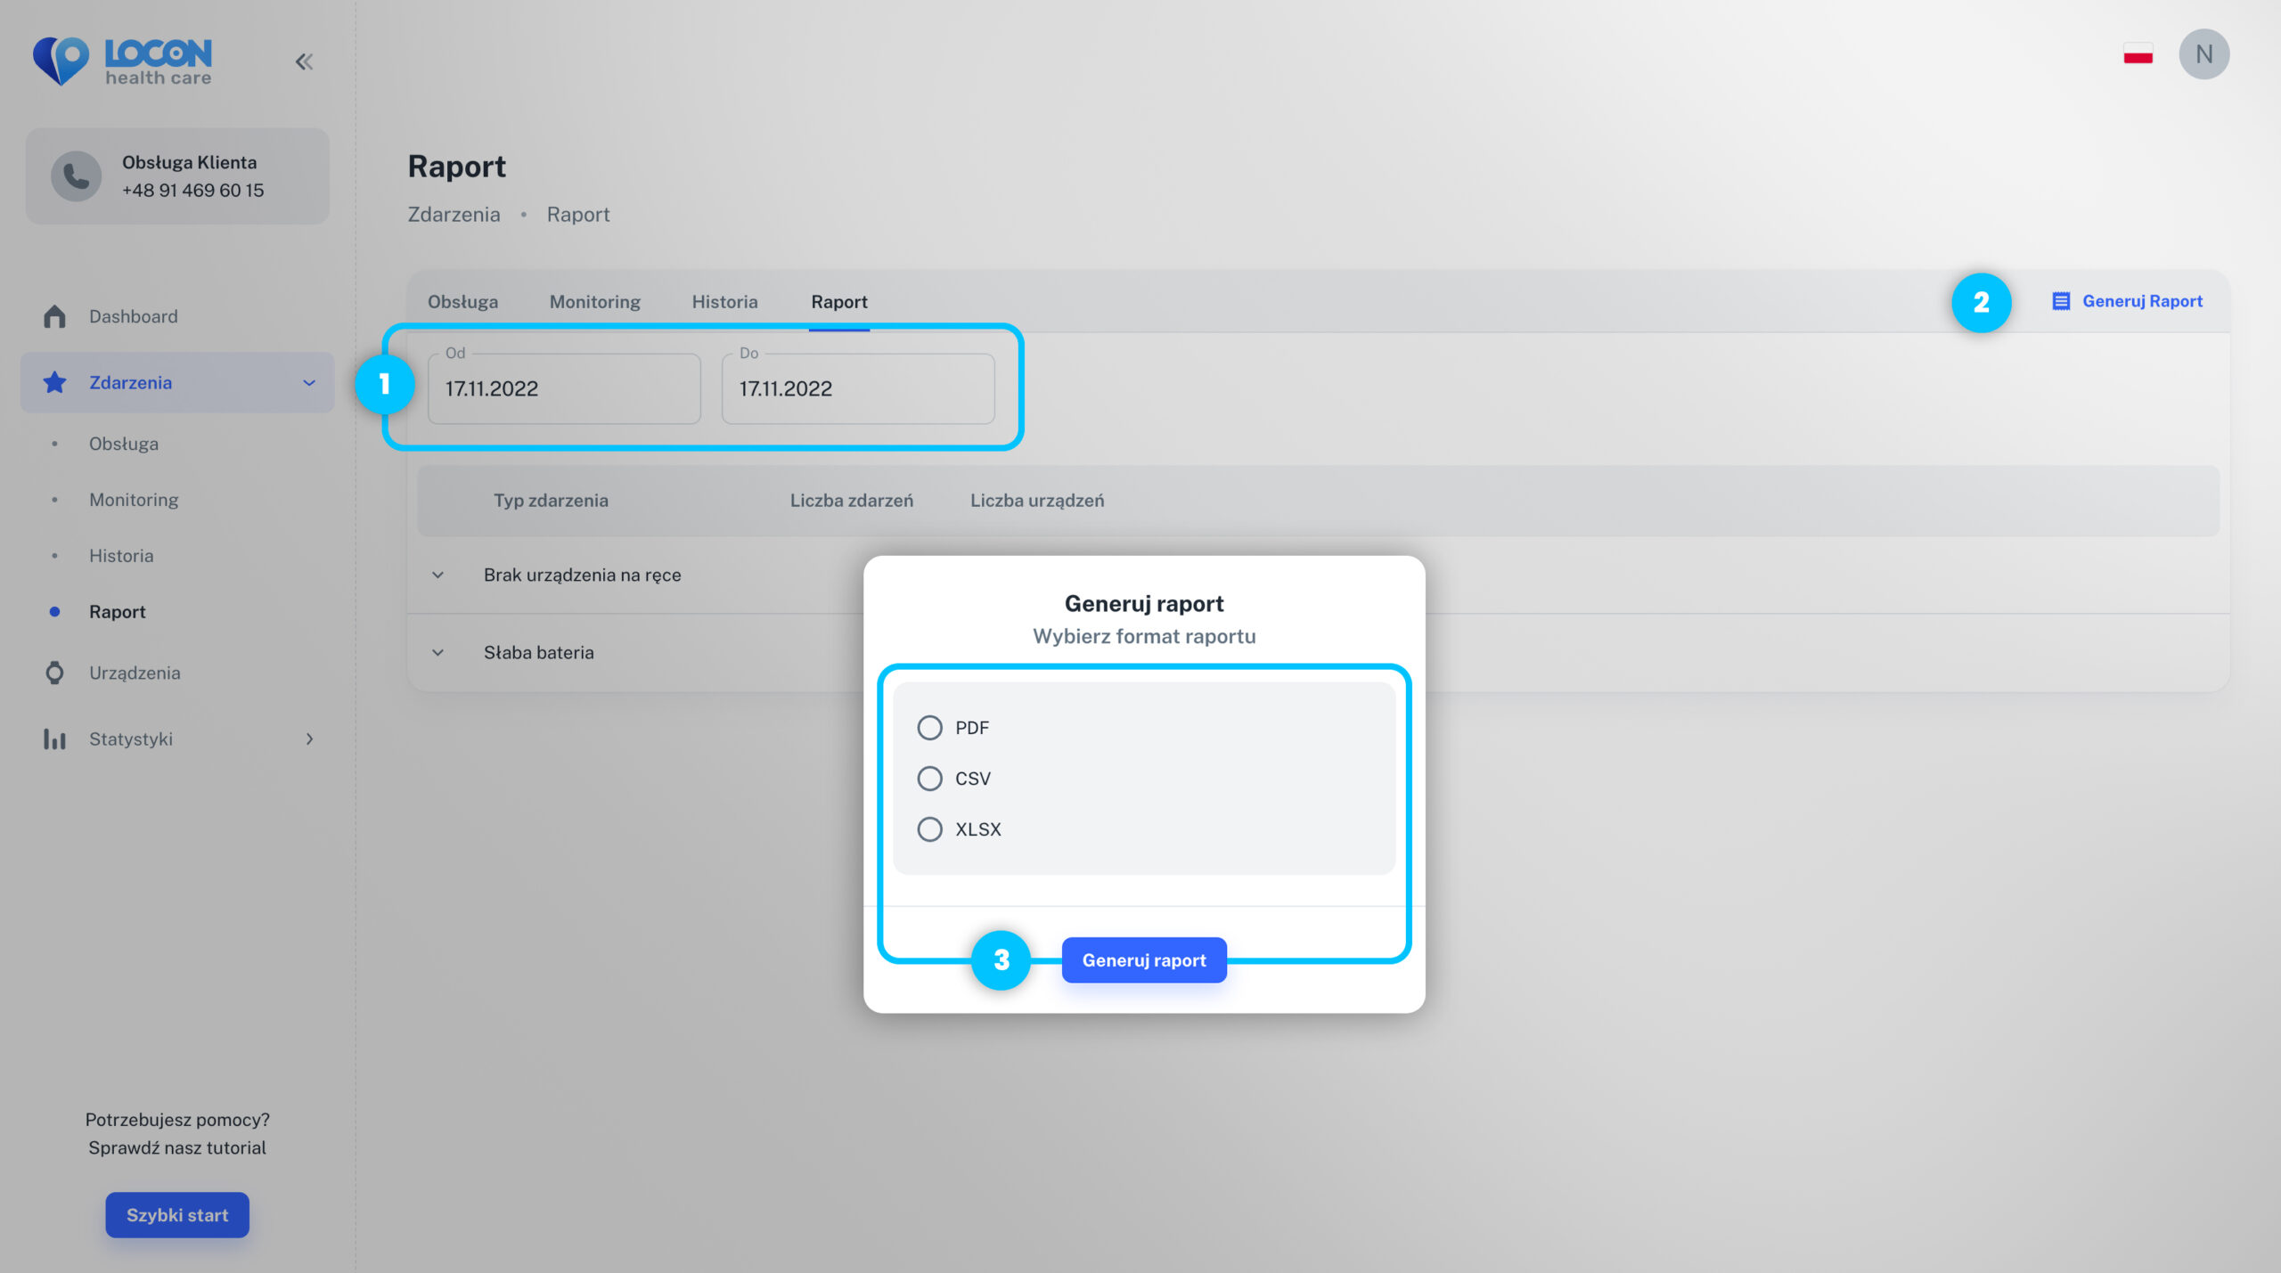
Task: Select PDF report format
Action: coord(929,728)
